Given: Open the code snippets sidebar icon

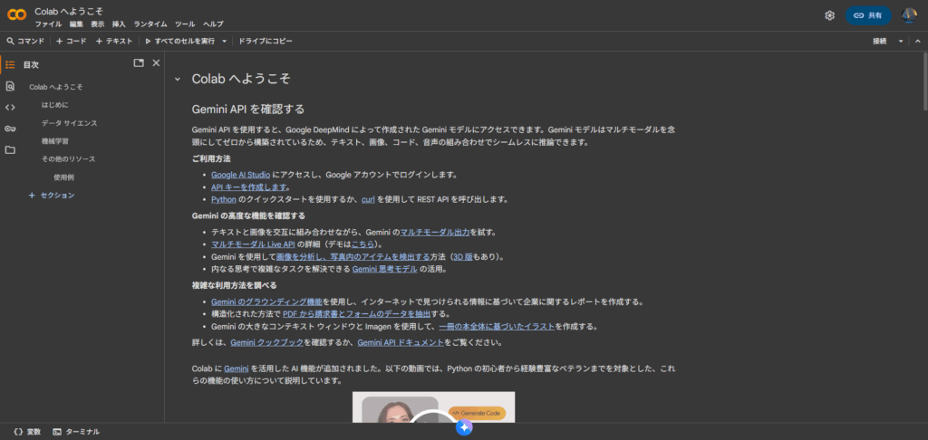Looking at the screenshot, I should coord(10,107).
